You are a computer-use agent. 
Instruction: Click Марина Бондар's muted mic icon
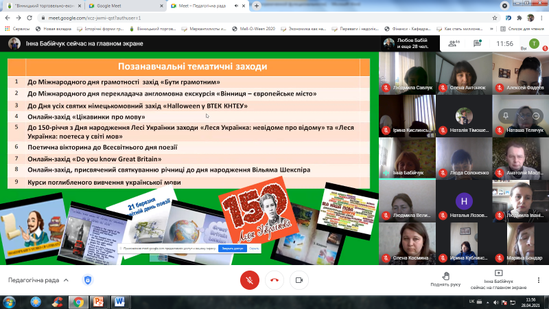pyautogui.click(x=500, y=258)
